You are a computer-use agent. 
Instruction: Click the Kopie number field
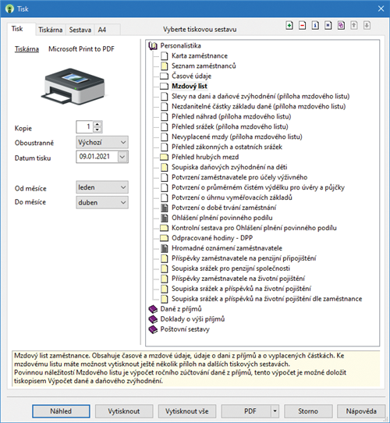[84, 126]
